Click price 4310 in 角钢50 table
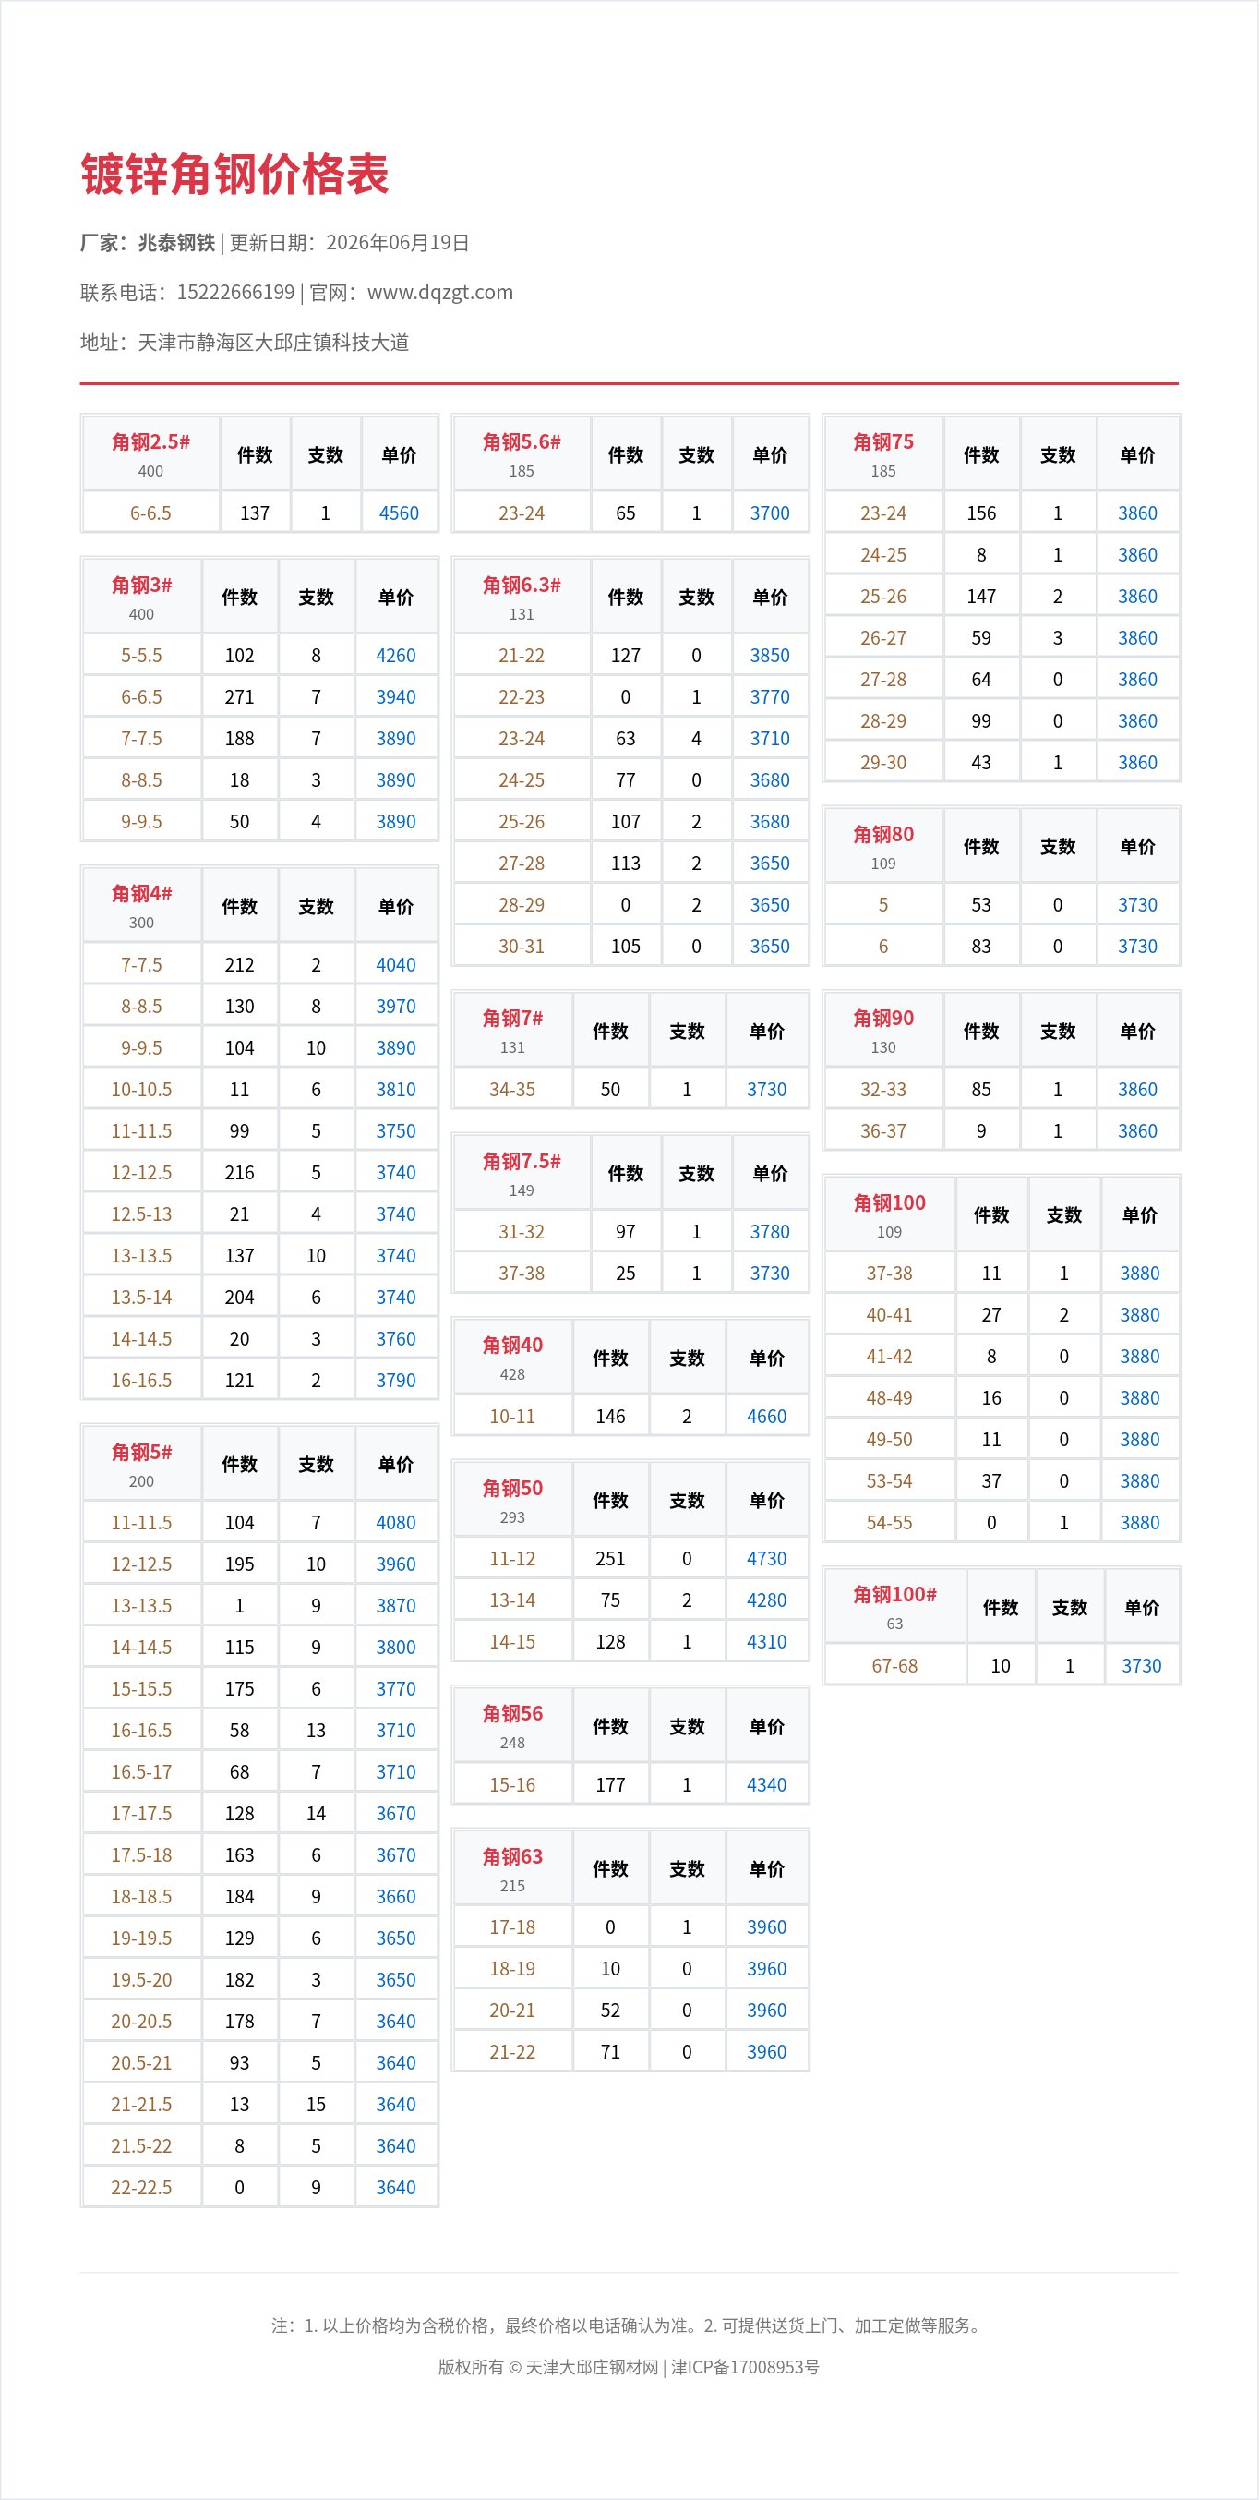Viewport: 1260px width, 2500px height. point(766,1643)
